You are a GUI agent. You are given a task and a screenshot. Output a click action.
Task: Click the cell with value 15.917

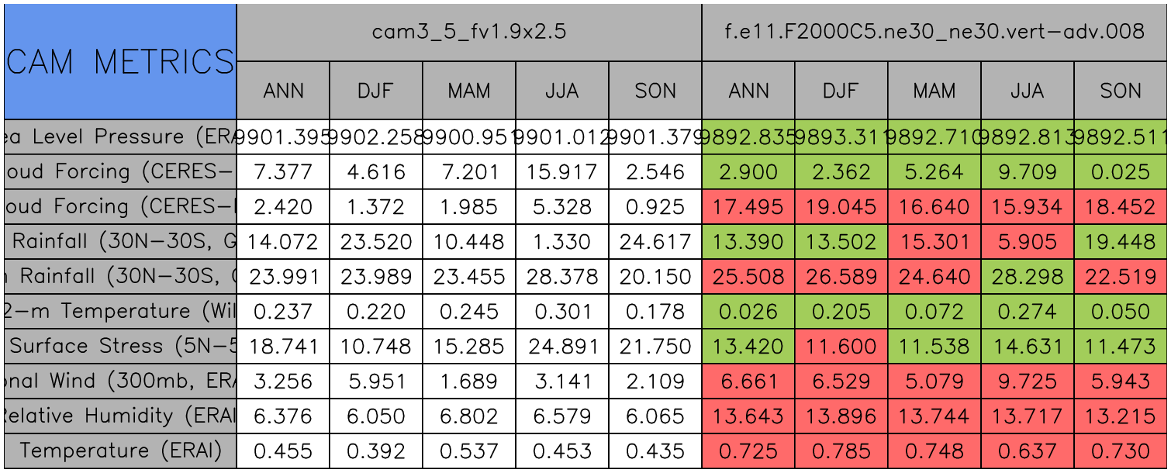[562, 171]
